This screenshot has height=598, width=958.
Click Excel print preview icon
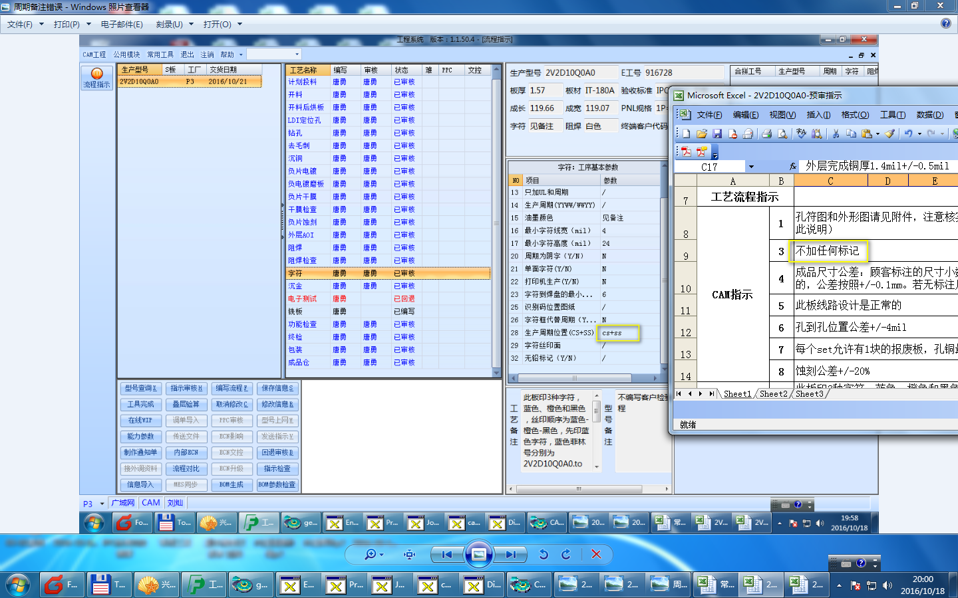pos(782,134)
